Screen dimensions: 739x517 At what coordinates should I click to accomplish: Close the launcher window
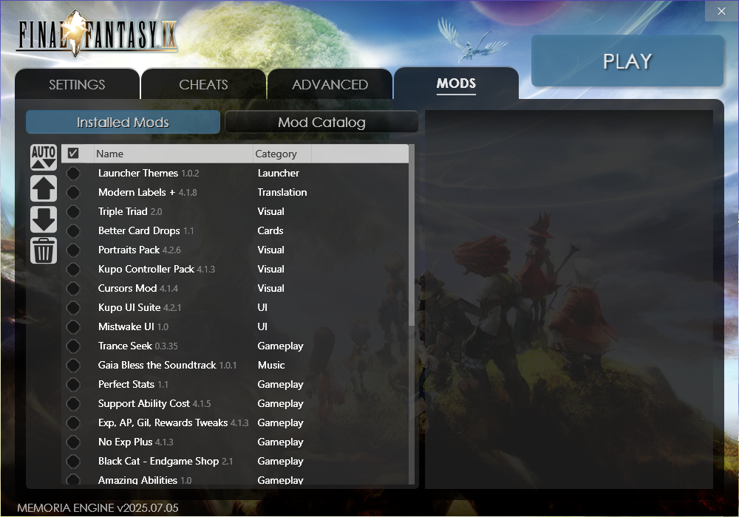721,11
